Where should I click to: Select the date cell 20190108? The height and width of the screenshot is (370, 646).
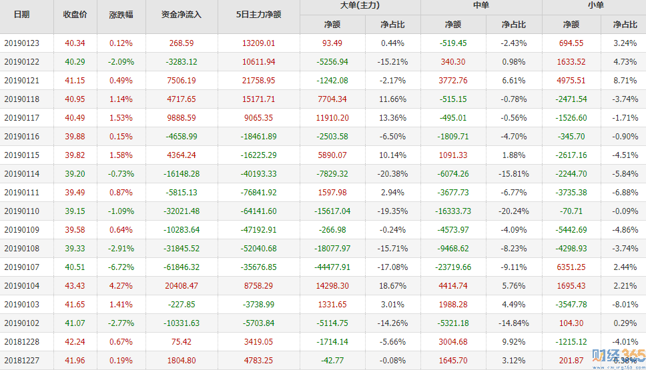point(22,249)
